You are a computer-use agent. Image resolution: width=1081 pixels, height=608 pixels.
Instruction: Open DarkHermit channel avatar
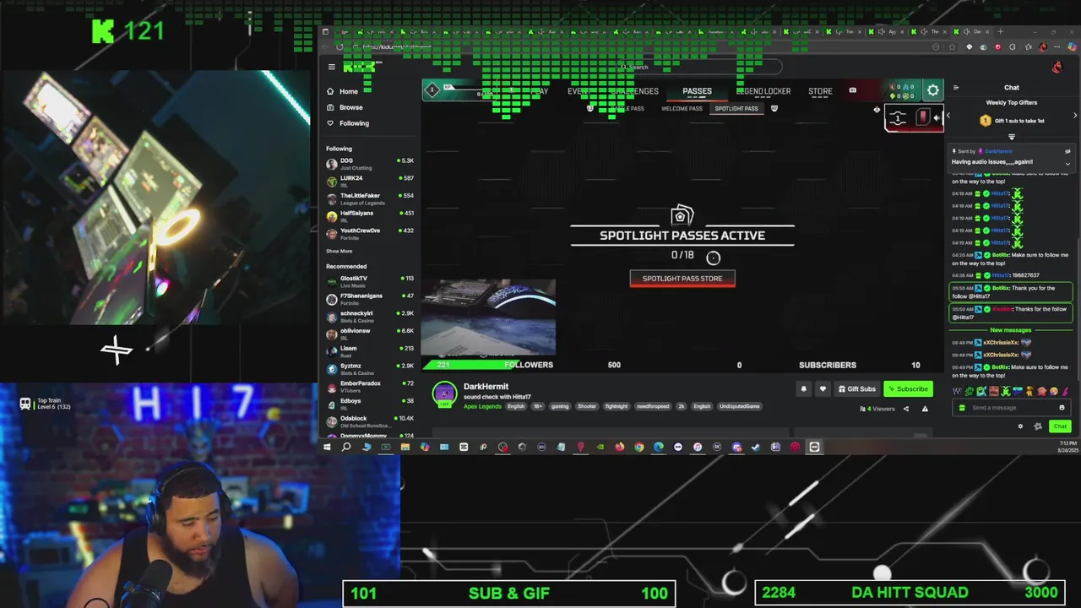(x=444, y=394)
